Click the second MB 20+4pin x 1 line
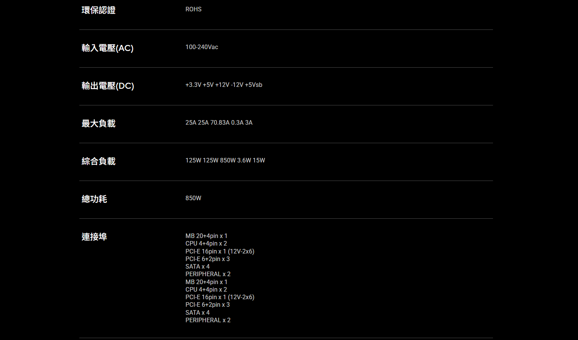 click(x=207, y=282)
